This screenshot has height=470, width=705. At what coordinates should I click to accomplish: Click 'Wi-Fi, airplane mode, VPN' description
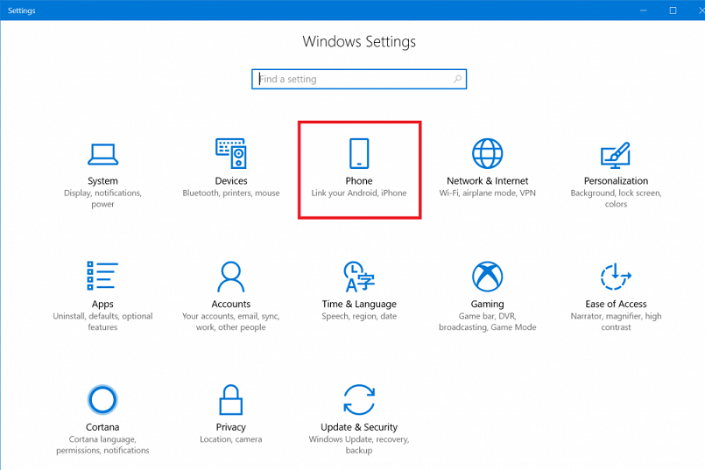[x=488, y=193]
